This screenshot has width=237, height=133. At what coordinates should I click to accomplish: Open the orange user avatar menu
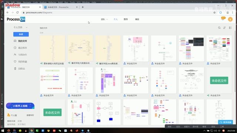pos(230,19)
